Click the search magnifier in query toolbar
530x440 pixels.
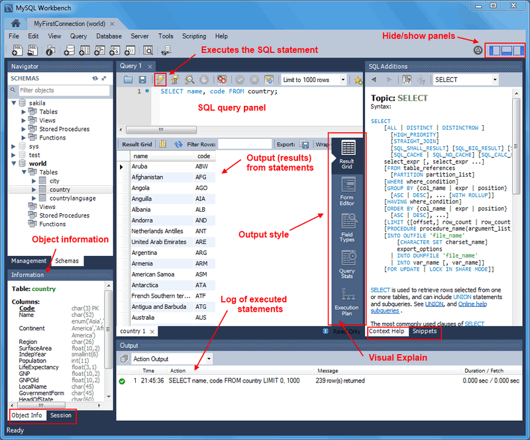pyautogui.click(x=190, y=79)
